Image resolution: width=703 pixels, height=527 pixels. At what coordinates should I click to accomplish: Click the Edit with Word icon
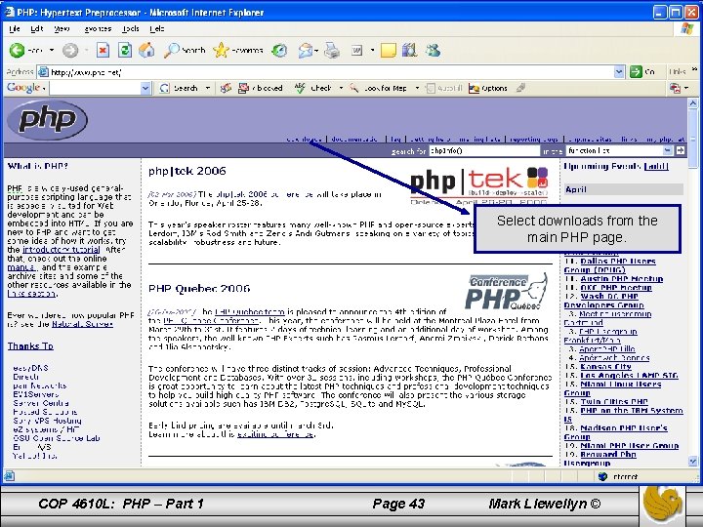[357, 50]
